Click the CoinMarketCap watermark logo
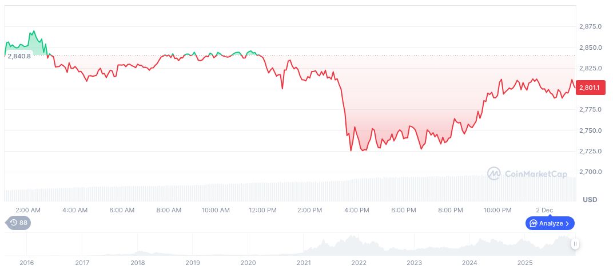The image size is (613, 269). click(527, 173)
